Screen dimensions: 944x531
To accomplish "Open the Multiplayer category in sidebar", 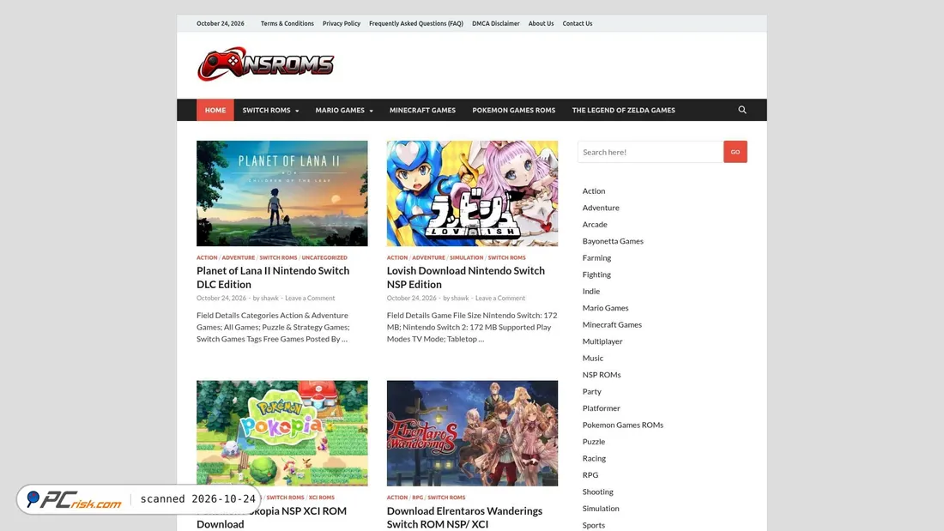I will coord(602,341).
